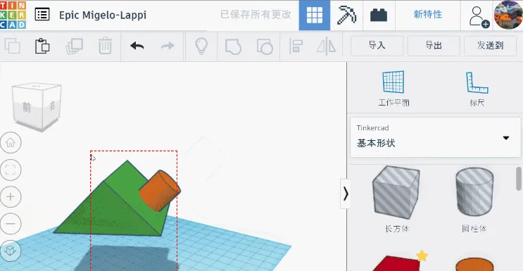The height and width of the screenshot is (271, 523).
Task: Click the Group shapes icon
Action: (233, 46)
